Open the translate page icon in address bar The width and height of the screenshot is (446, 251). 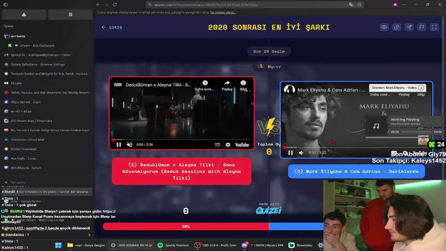(x=351, y=5)
